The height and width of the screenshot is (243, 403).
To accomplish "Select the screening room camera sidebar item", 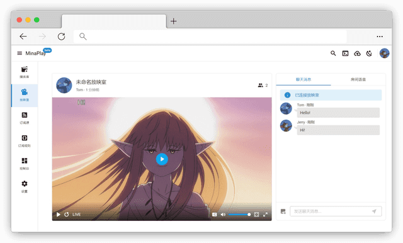I will point(25,95).
